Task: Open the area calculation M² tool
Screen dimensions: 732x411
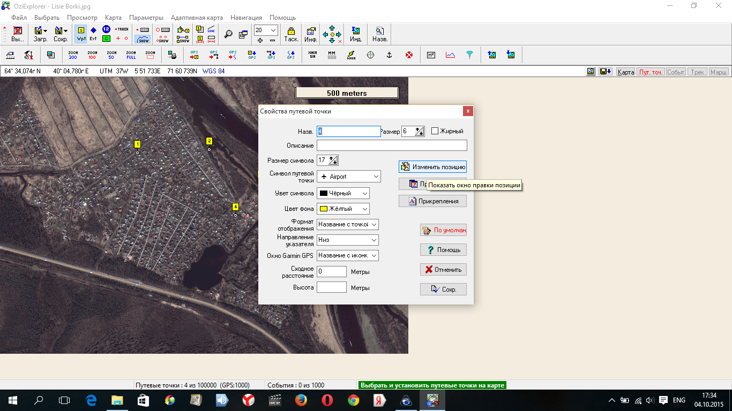Action: pyautogui.click(x=431, y=55)
